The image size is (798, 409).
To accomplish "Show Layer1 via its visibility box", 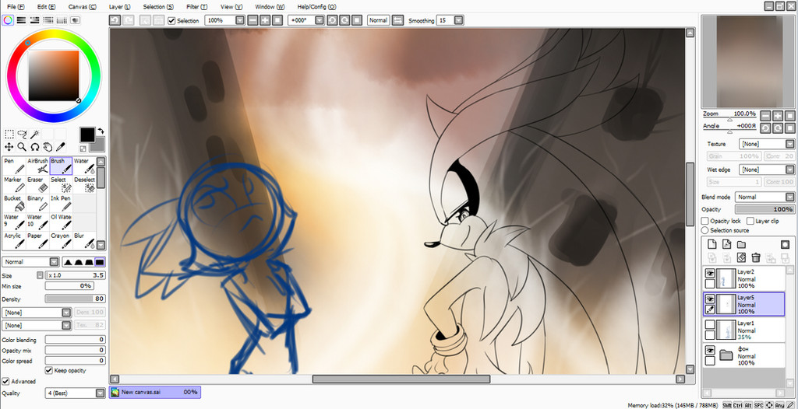I will tap(710, 325).
